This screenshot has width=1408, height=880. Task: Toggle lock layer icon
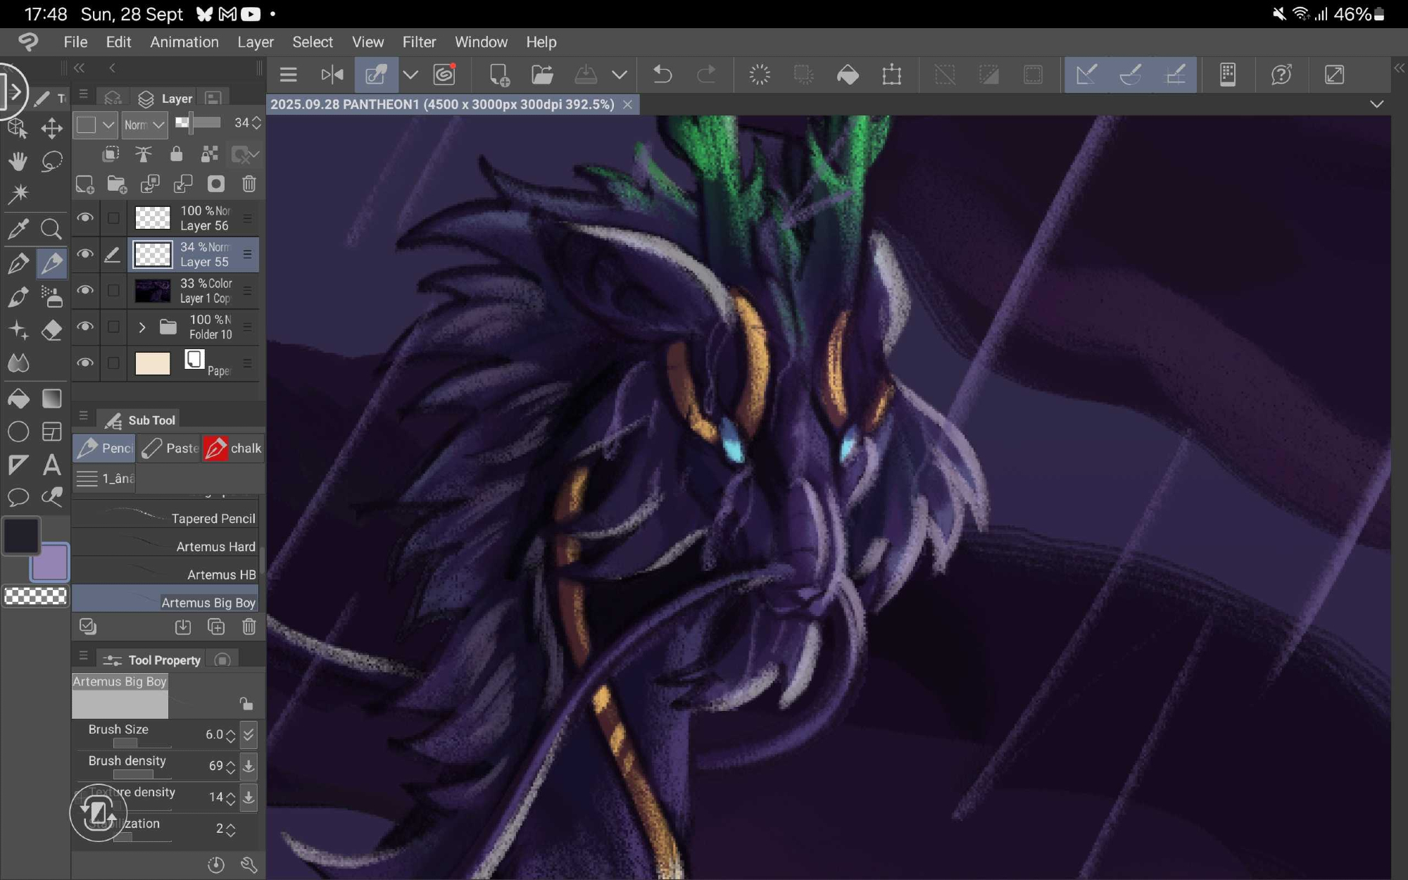click(x=176, y=154)
